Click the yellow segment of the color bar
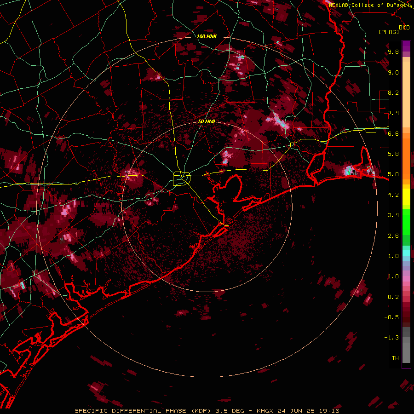414x414 pixels. (406, 197)
